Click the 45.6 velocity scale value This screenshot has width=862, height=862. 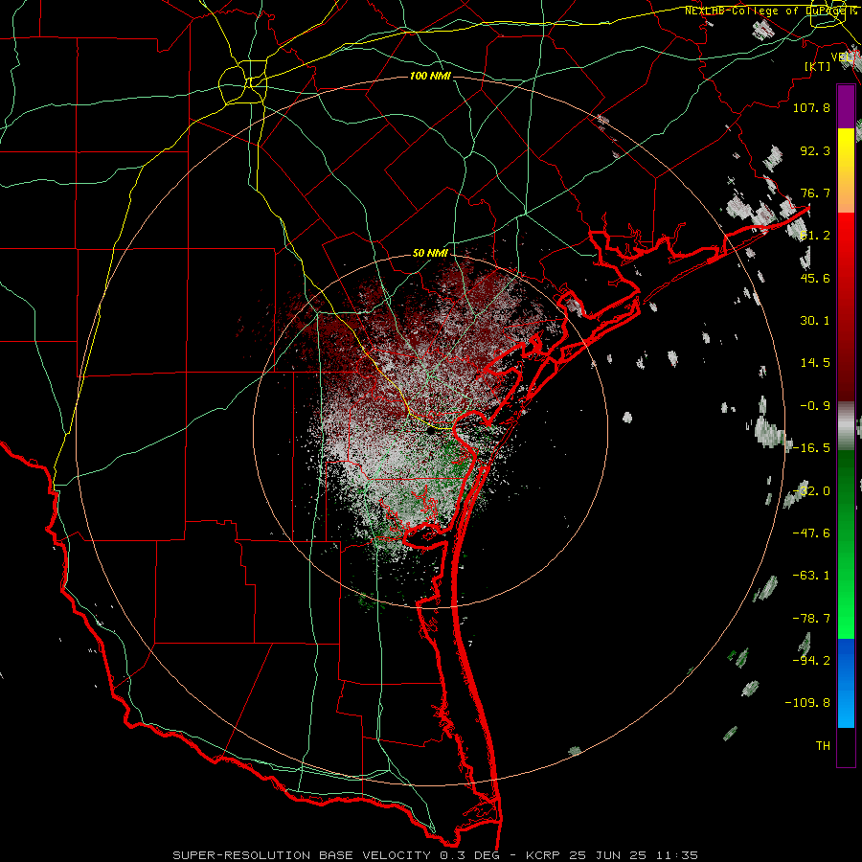pyautogui.click(x=815, y=278)
